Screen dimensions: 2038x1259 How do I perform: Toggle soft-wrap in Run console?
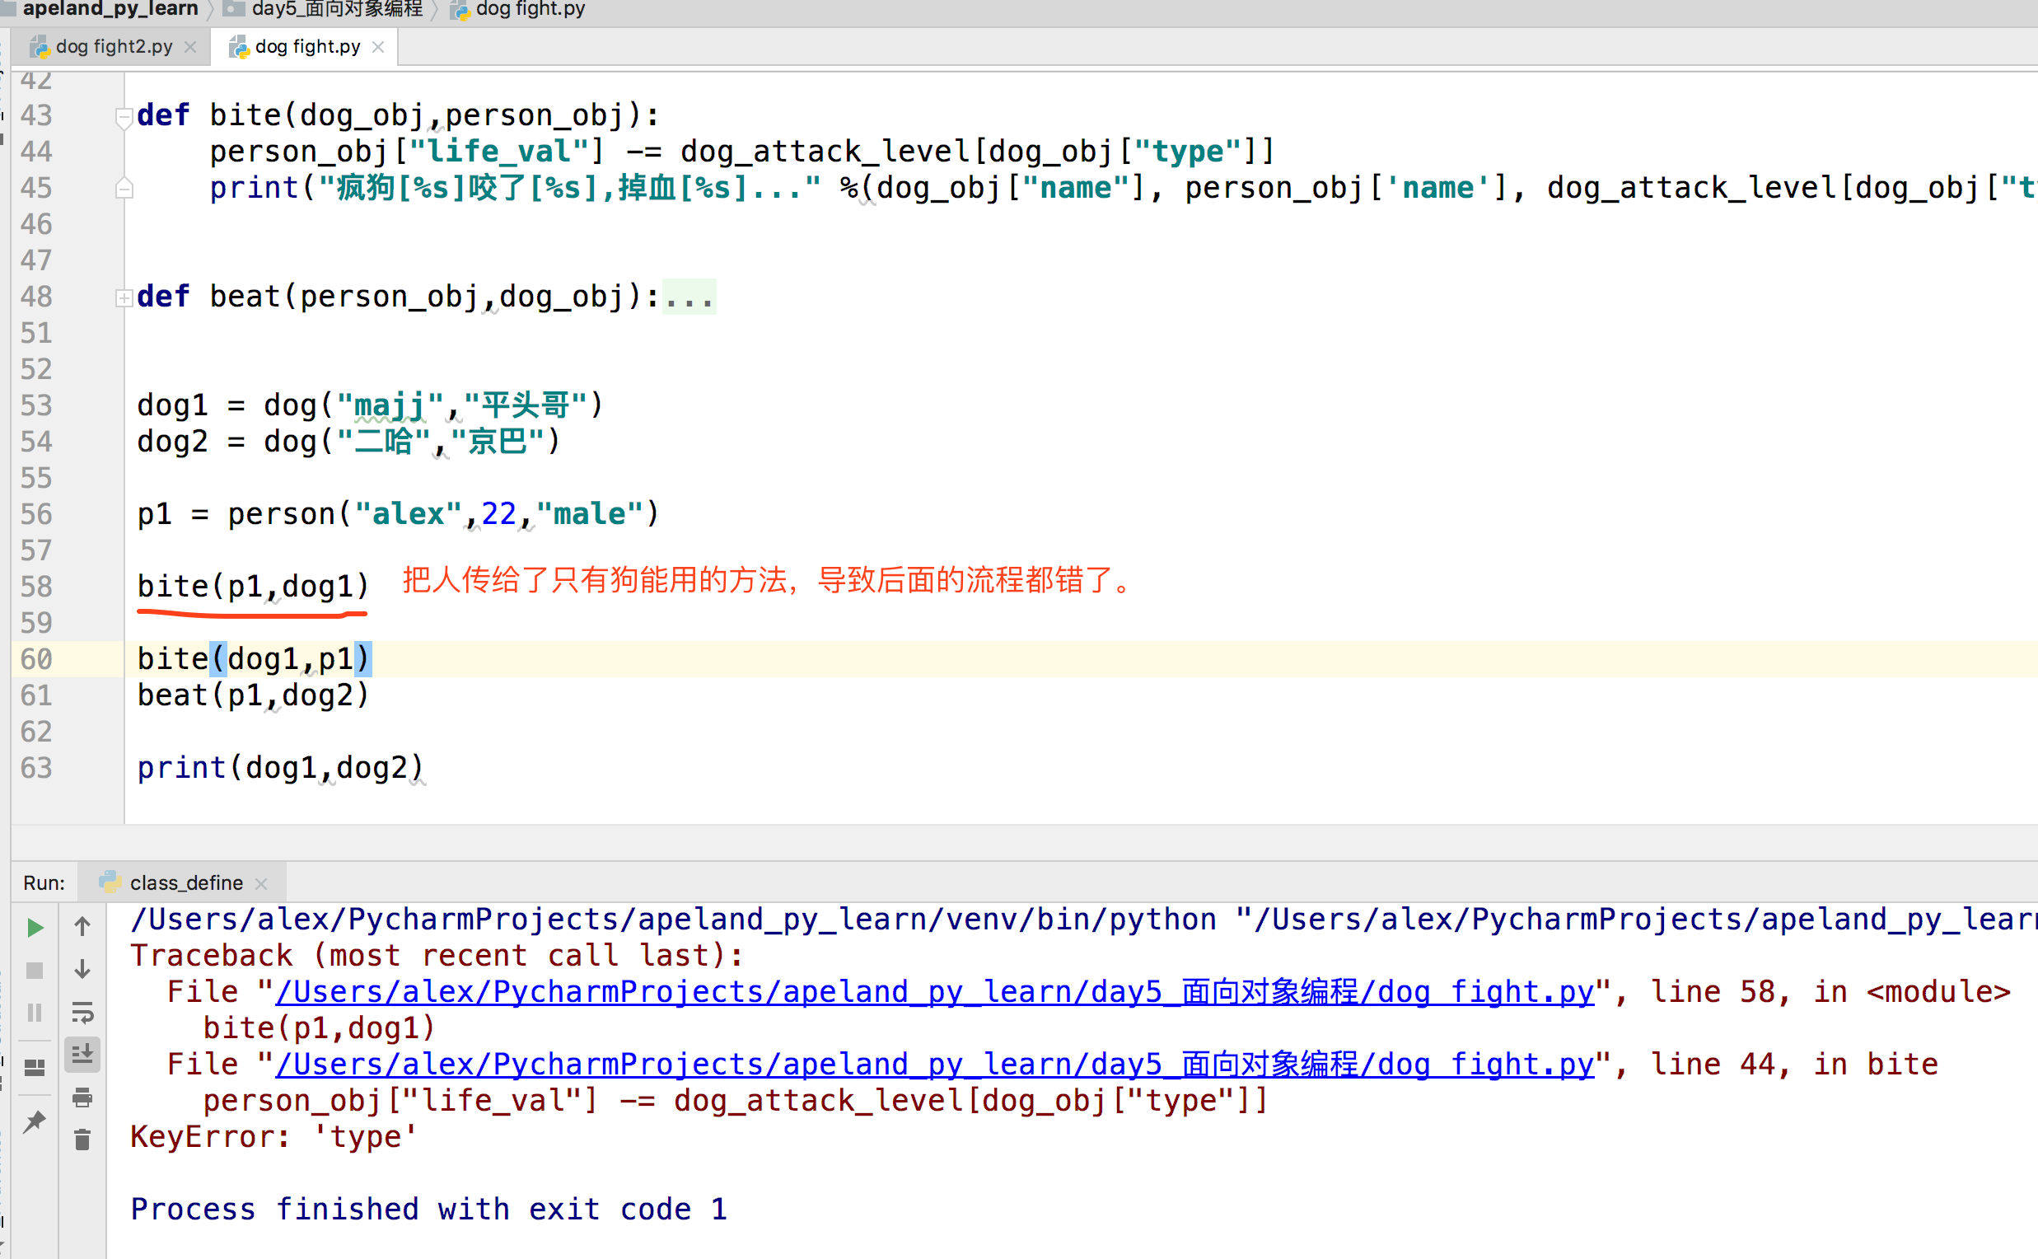pyautogui.click(x=82, y=1013)
